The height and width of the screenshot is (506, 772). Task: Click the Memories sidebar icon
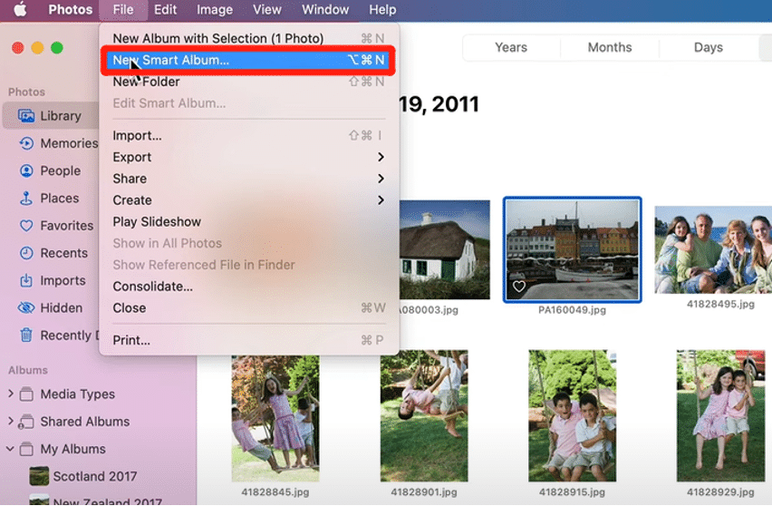click(26, 143)
